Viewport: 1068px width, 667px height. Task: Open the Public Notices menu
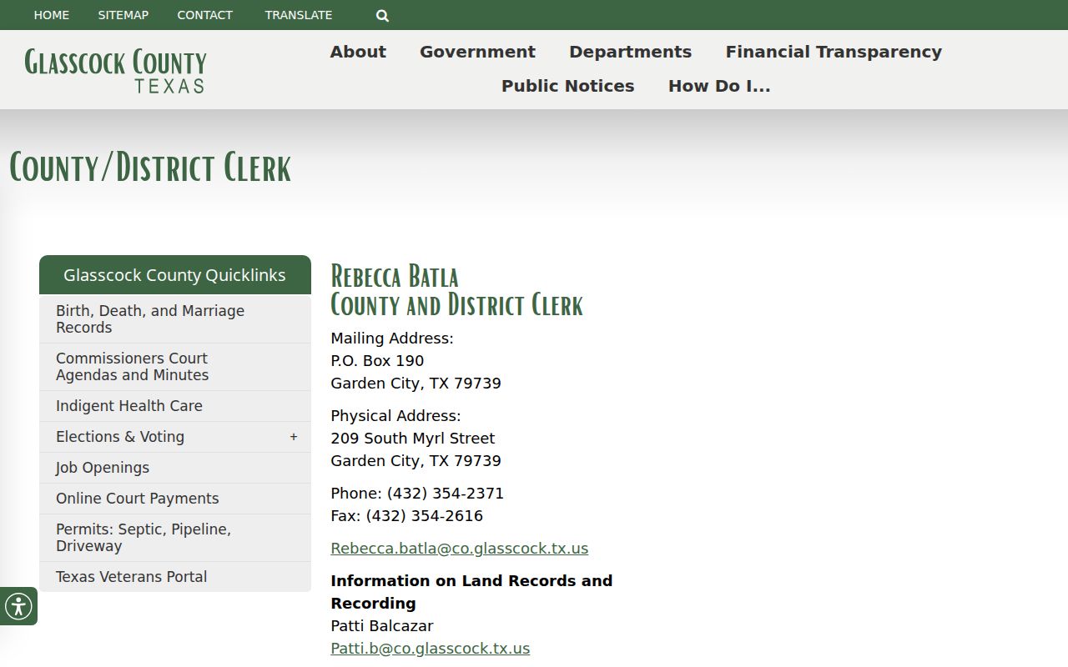coord(567,86)
